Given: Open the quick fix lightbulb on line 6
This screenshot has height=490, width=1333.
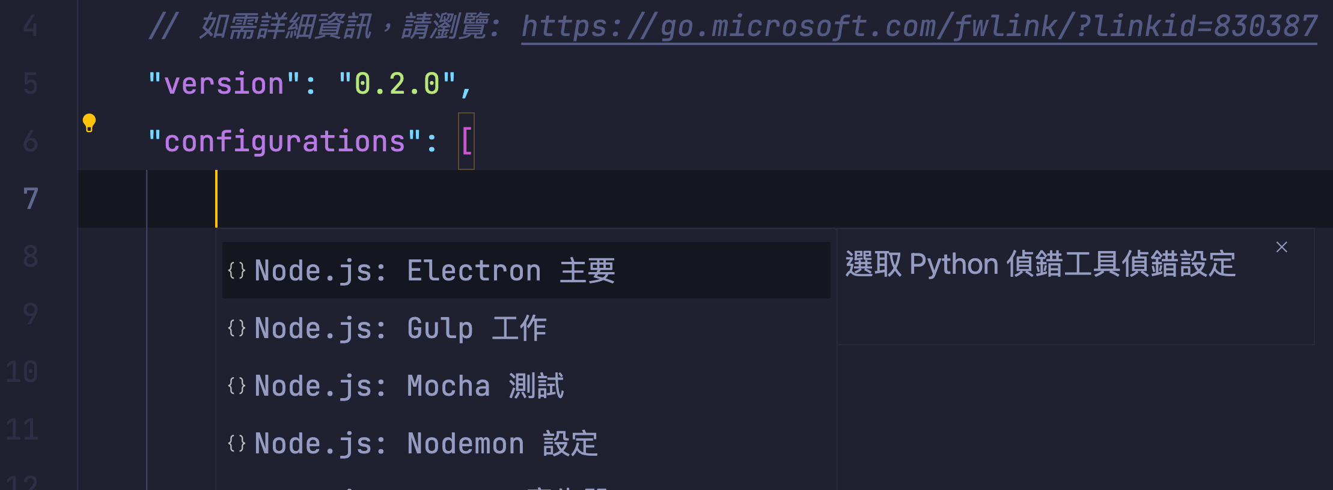Looking at the screenshot, I should pos(90,123).
